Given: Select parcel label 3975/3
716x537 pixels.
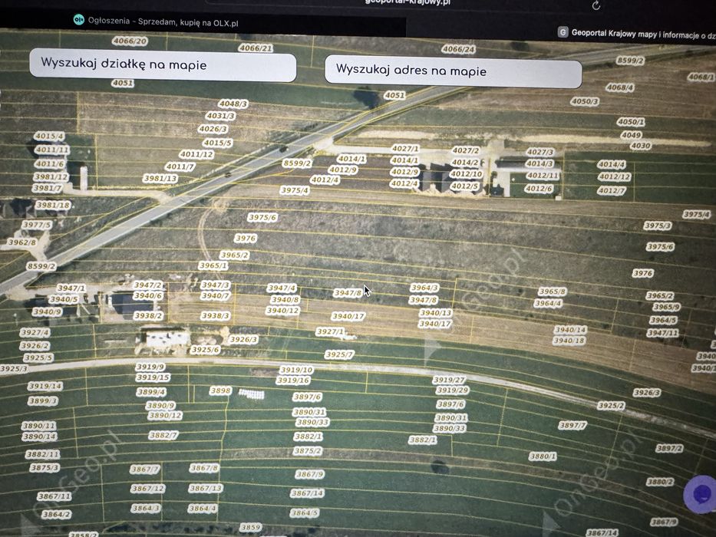Looking at the screenshot, I should point(658,225).
